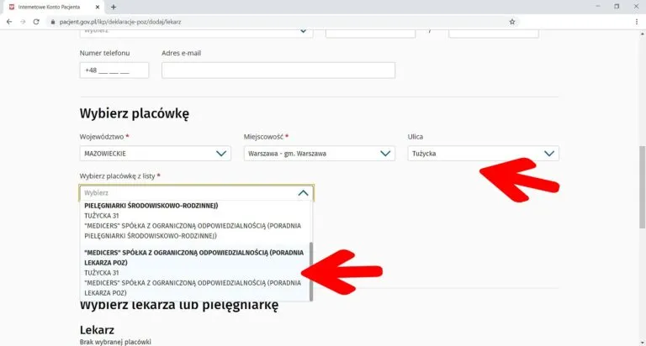Open the Województwo dropdown
Screen dimensions: 646x346
pos(155,154)
